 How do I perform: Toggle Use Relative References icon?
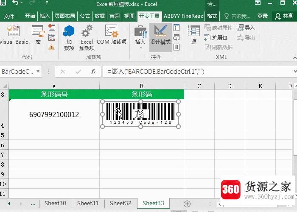(51, 37)
